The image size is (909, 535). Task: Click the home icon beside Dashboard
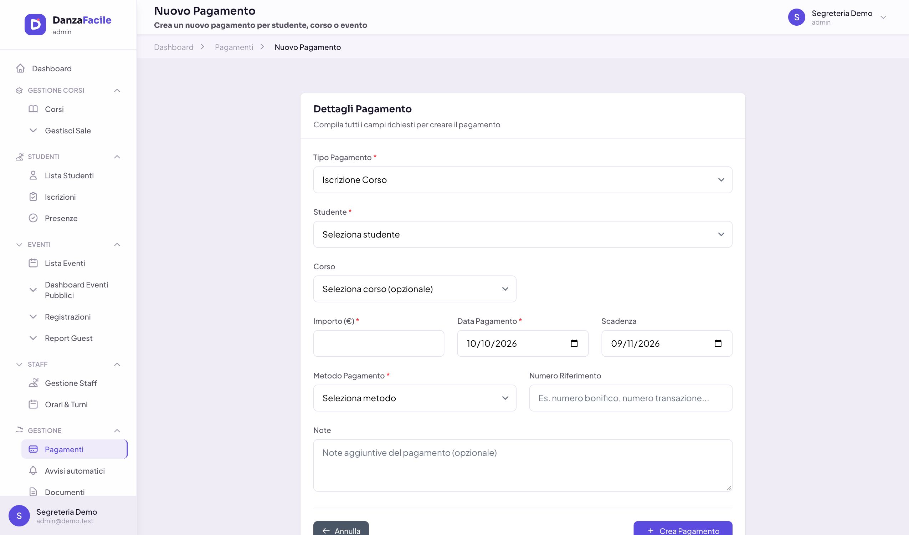pyautogui.click(x=20, y=68)
